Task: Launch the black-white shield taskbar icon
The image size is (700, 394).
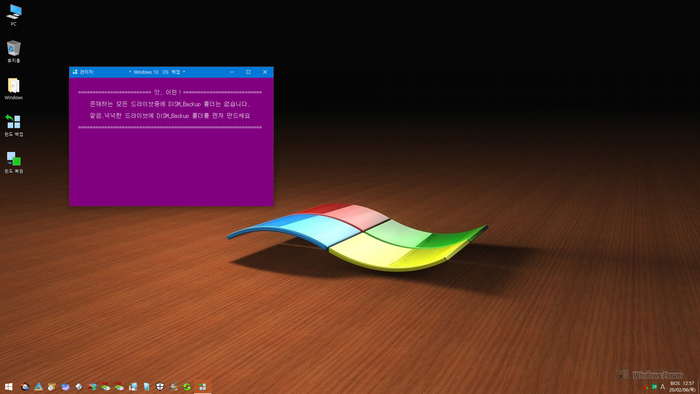Action: tap(160, 387)
